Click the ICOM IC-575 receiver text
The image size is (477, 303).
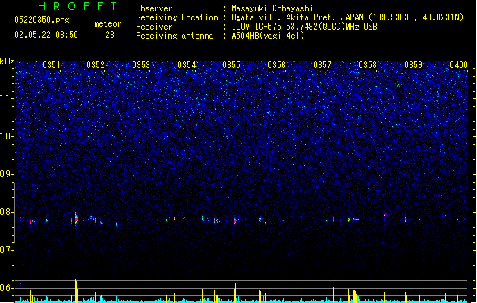pyautogui.click(x=304, y=27)
